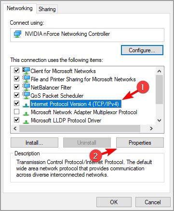
Task: Click the Configure... button
Action: [x=142, y=50]
